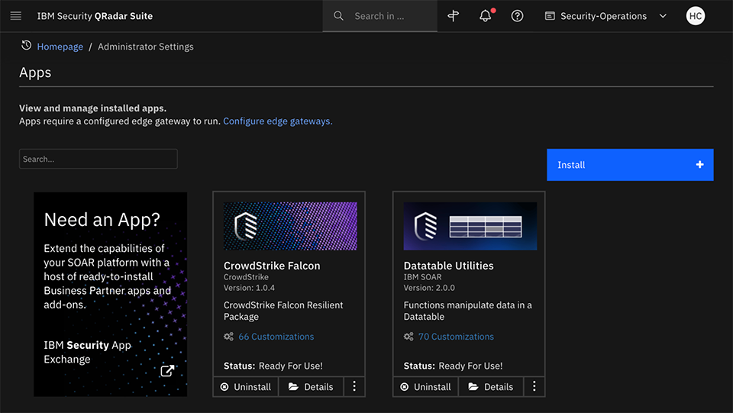The width and height of the screenshot is (733, 413).
Task: Click the search magnifier icon
Action: click(338, 16)
